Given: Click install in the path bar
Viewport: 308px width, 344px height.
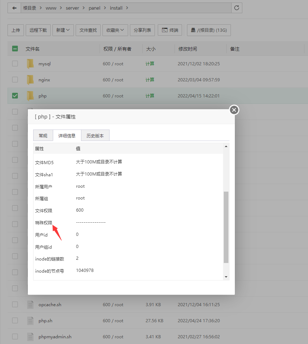Looking at the screenshot, I should click(116, 8).
